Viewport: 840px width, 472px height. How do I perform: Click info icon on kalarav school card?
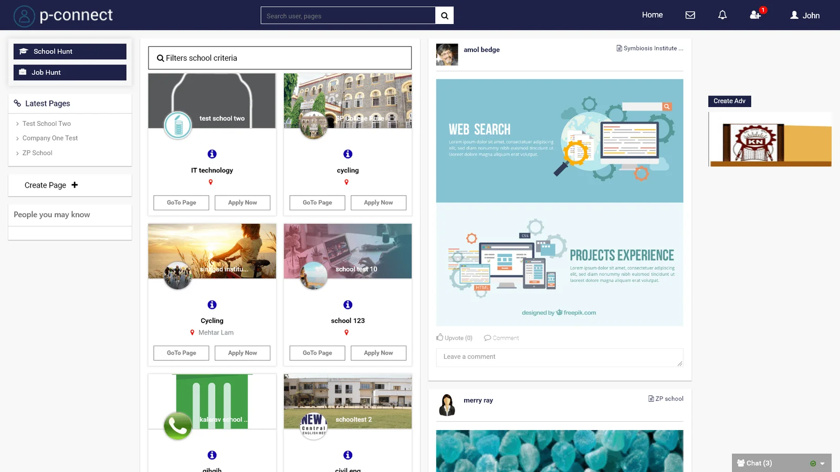coord(212,455)
